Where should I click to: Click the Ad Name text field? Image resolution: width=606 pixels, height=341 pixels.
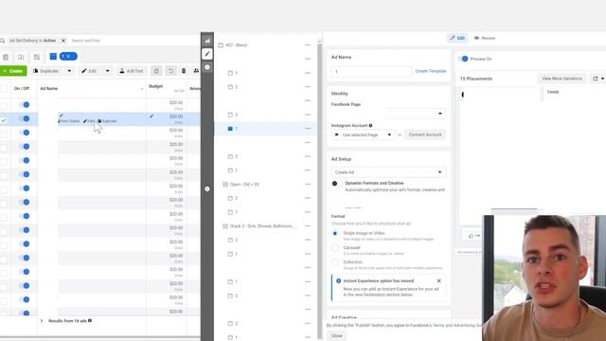[371, 72]
